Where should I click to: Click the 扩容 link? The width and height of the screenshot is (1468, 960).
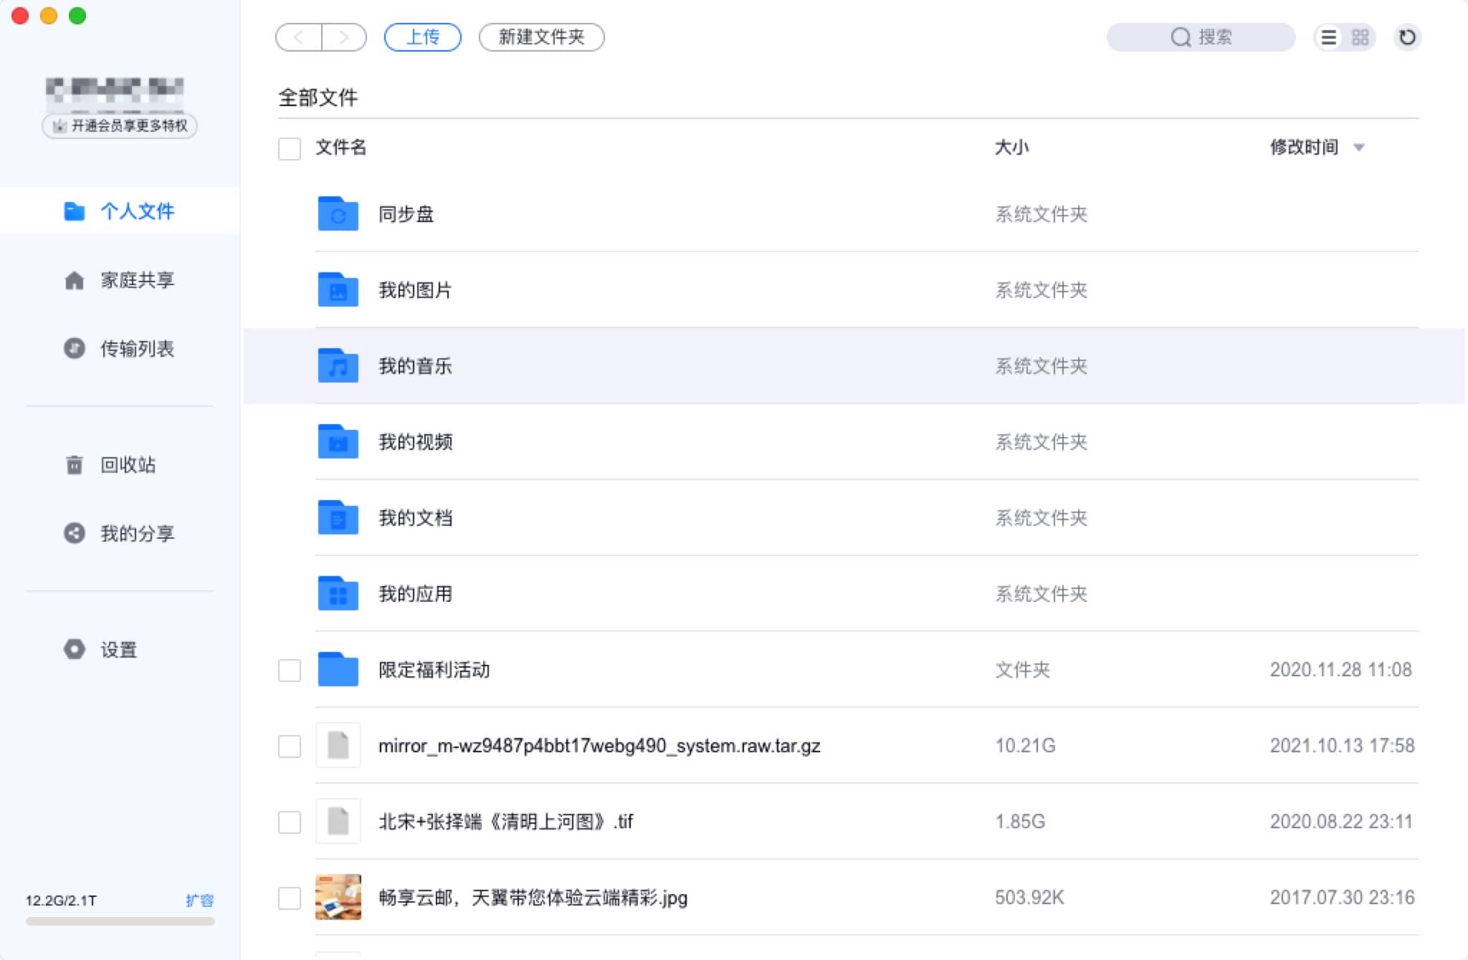[199, 901]
